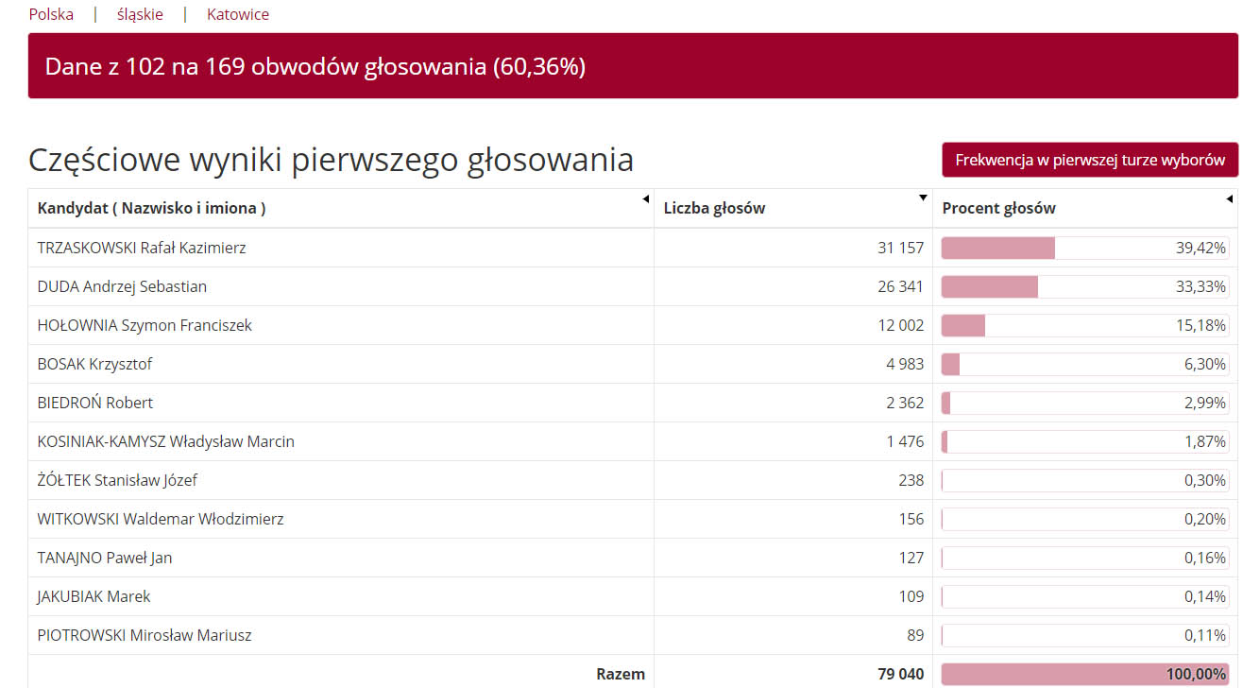This screenshot has height=688, width=1243.
Task: Select the Katowice breadcrumb link
Action: point(238,14)
